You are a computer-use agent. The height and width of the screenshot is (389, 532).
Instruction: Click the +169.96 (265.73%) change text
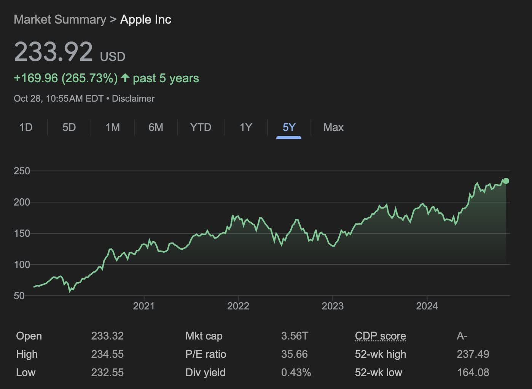click(x=66, y=78)
